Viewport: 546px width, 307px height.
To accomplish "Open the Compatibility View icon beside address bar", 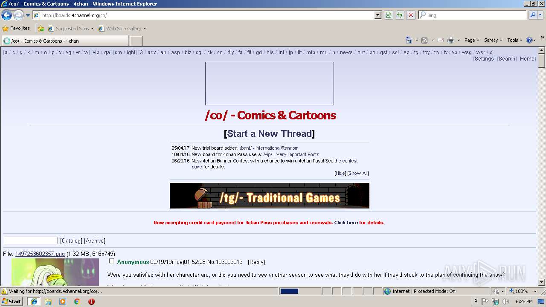I will (389, 15).
